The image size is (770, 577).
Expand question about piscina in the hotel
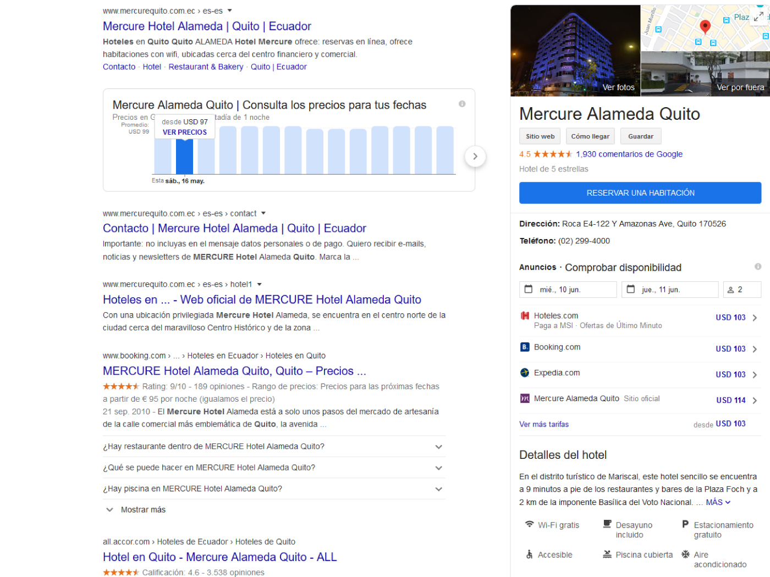click(x=274, y=489)
